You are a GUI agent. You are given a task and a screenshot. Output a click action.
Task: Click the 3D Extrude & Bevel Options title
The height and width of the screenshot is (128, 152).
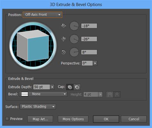(x=76, y=5)
